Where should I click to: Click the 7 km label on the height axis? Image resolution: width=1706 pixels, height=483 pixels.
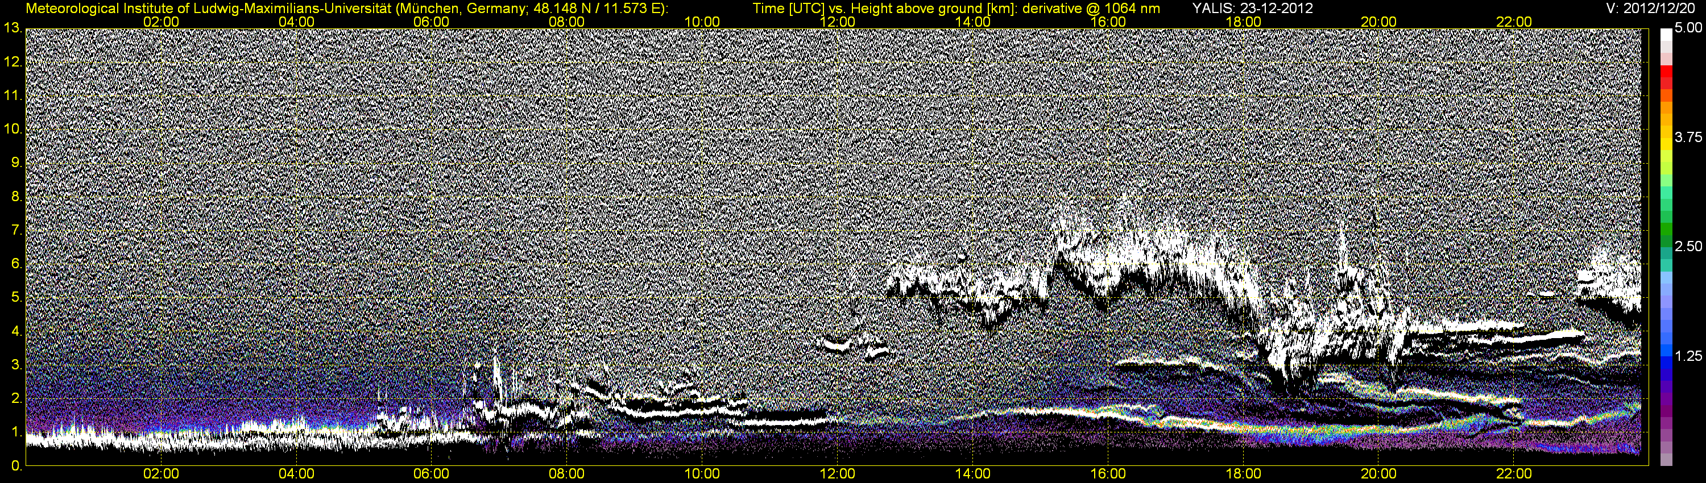click(15, 230)
